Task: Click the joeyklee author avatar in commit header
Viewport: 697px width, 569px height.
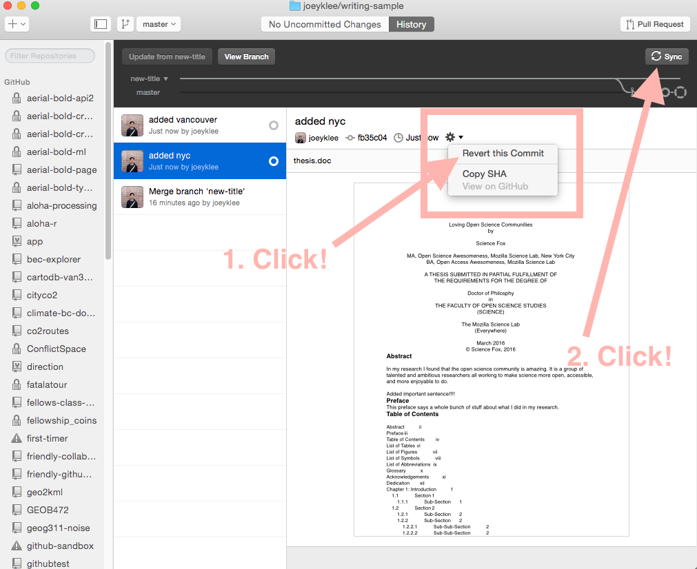Action: click(x=301, y=138)
